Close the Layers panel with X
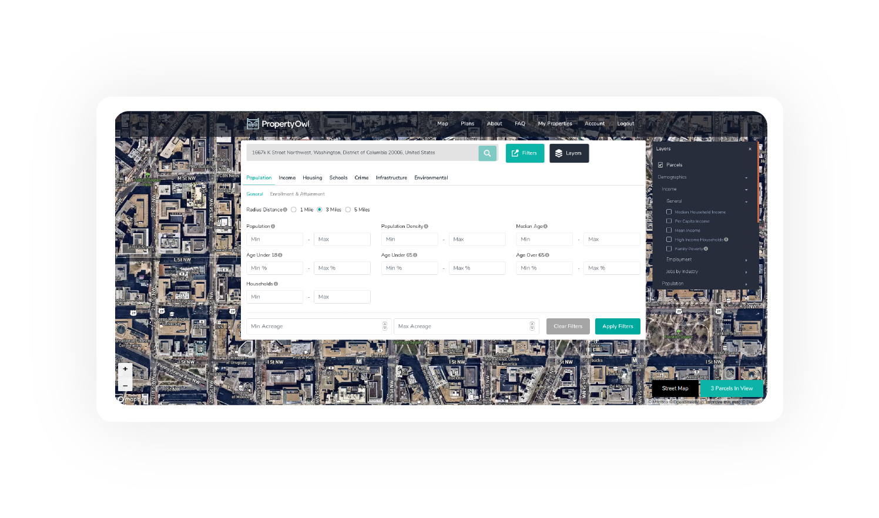The height and width of the screenshot is (518, 879). pyautogui.click(x=750, y=149)
